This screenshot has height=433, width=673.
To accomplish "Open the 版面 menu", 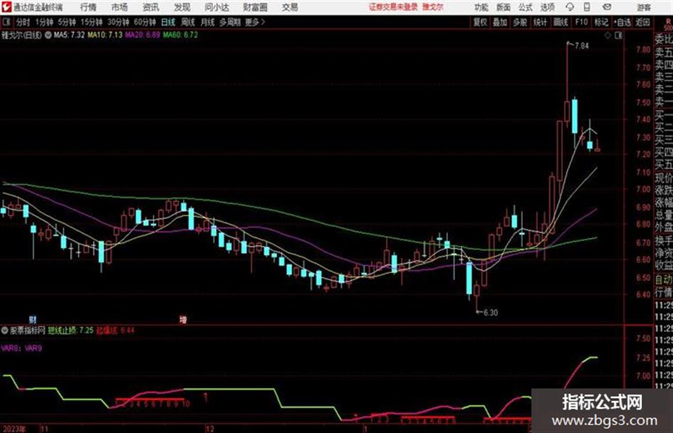I will (x=504, y=7).
